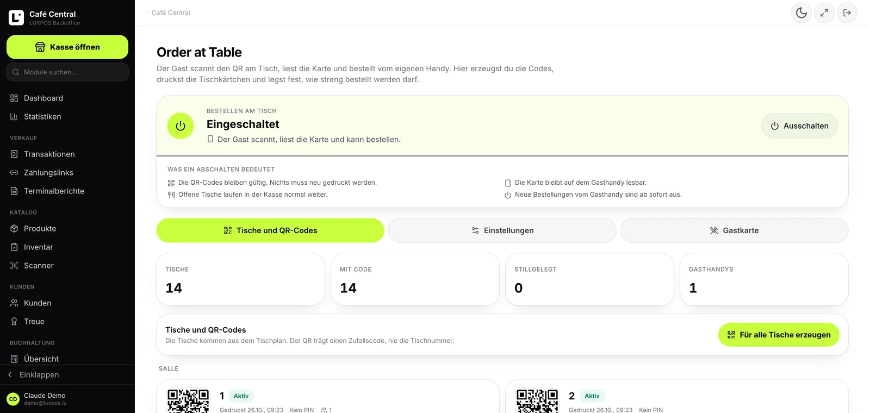Click the SALLE section label
Screen dimensions: 870x413
[169, 368]
